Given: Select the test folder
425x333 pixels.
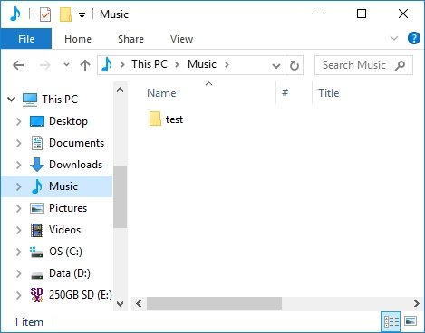Looking at the screenshot, I should [174, 119].
